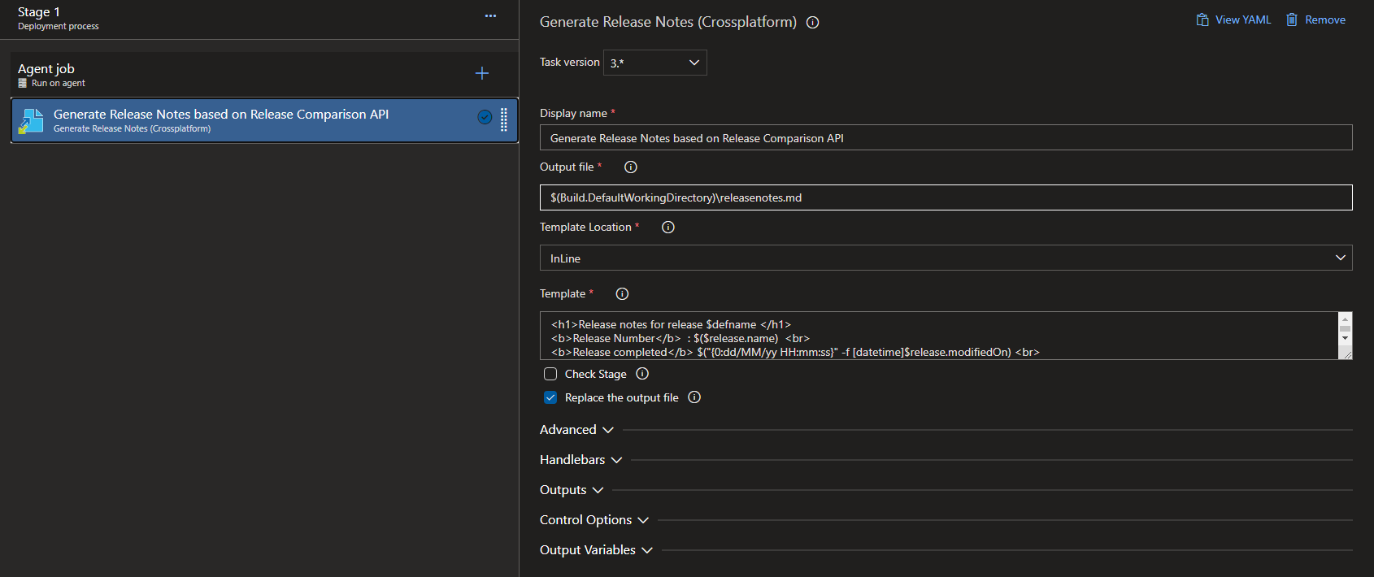Grab the task drag handle dots

pos(504,119)
